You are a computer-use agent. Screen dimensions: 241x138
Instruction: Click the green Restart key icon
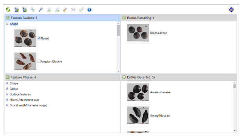[x=8, y=10]
